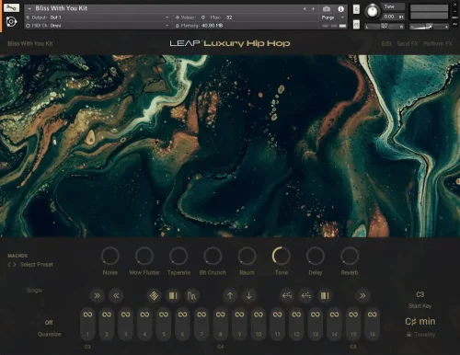Select next macro preset arrow
460x355 pixels.
pyautogui.click(x=14, y=265)
